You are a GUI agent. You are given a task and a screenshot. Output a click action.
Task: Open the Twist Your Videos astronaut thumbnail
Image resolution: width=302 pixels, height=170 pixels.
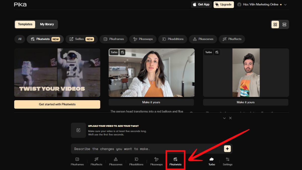coord(57,73)
